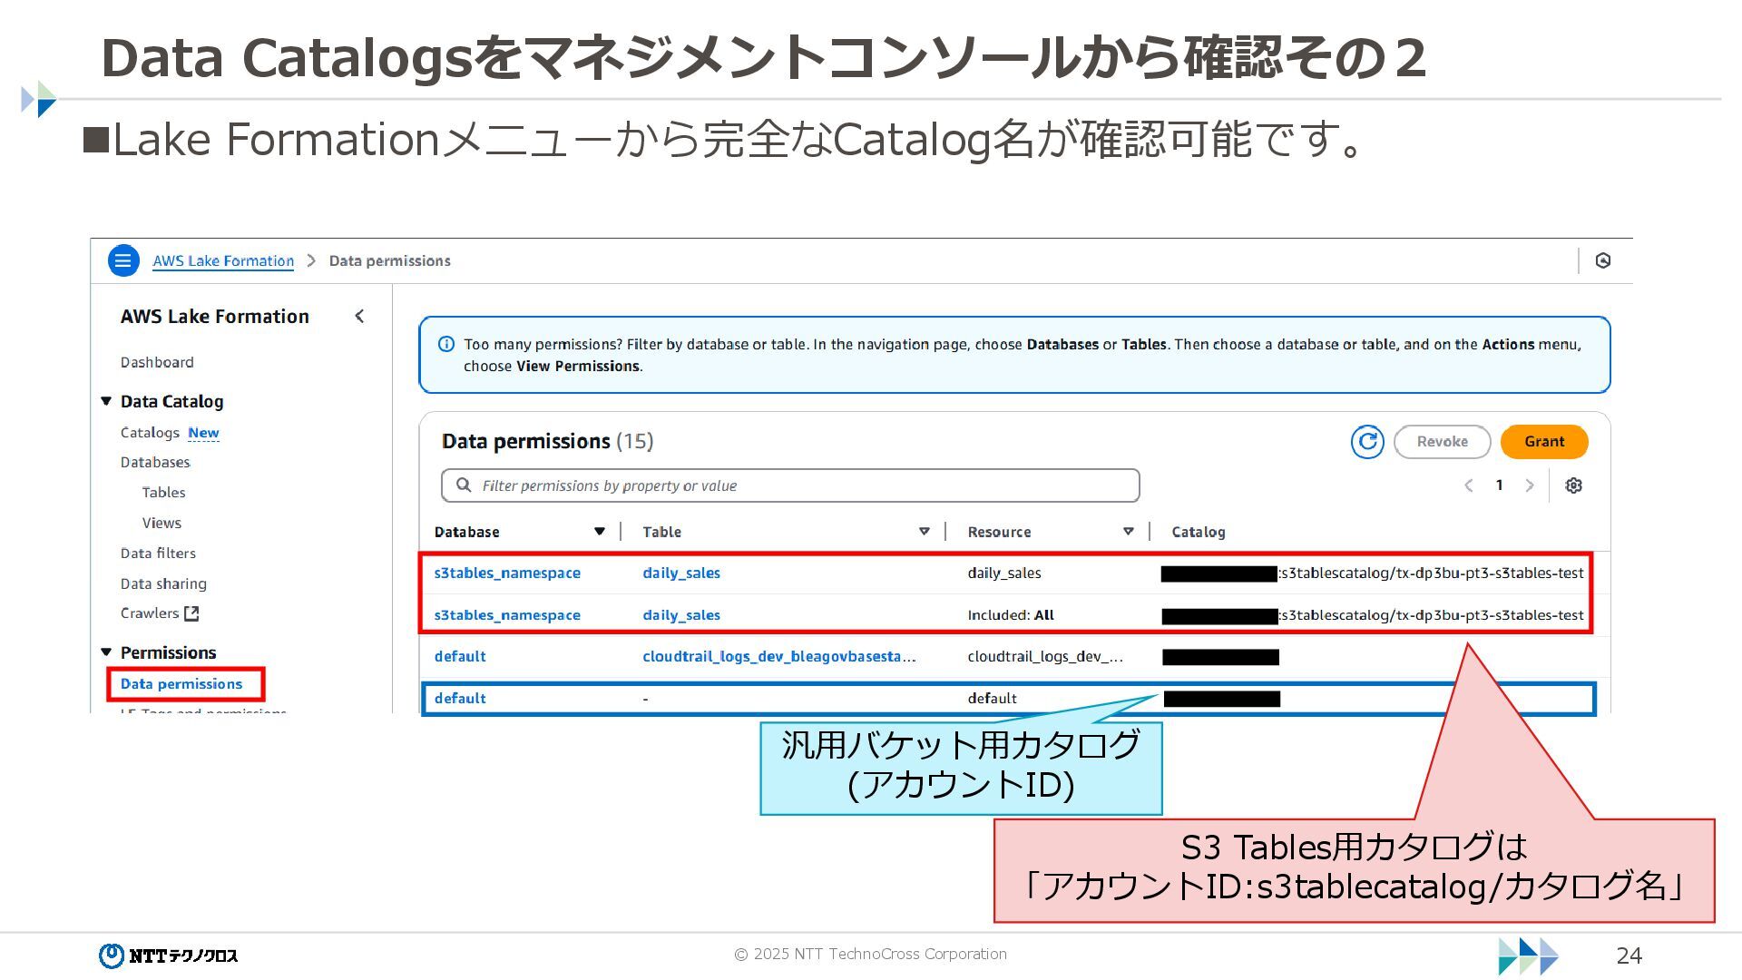
Task: Go to previous page arrow
Action: coord(1468,485)
